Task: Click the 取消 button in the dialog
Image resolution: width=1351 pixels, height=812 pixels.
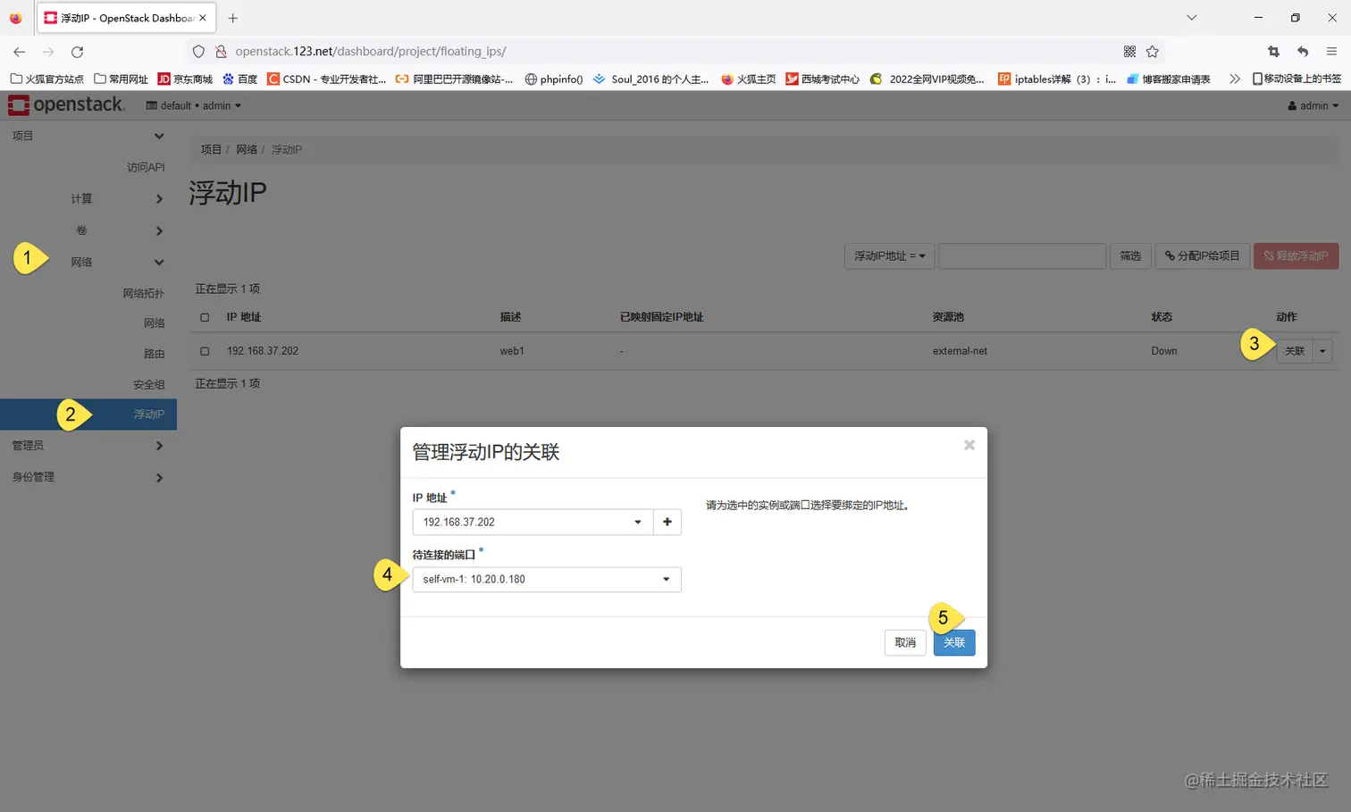Action: pyautogui.click(x=905, y=642)
